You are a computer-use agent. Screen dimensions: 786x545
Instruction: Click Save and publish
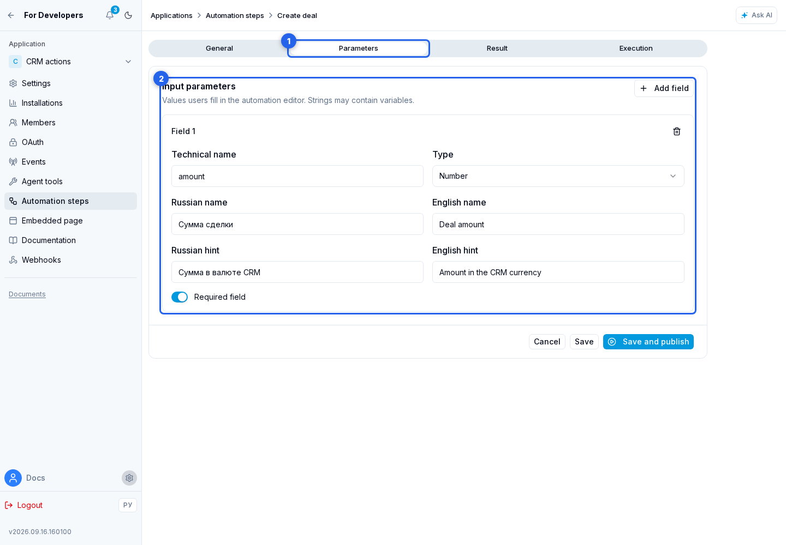pos(648,342)
